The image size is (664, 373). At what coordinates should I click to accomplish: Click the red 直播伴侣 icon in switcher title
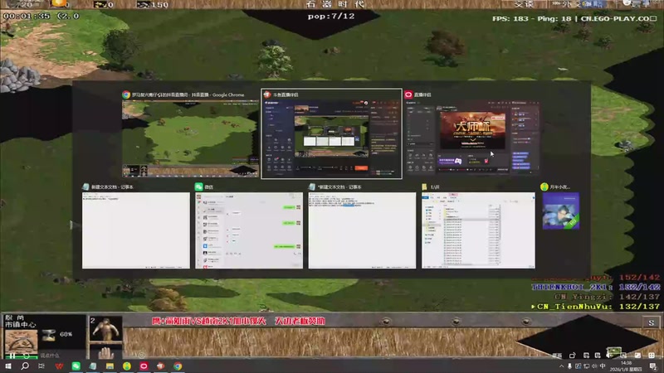408,94
